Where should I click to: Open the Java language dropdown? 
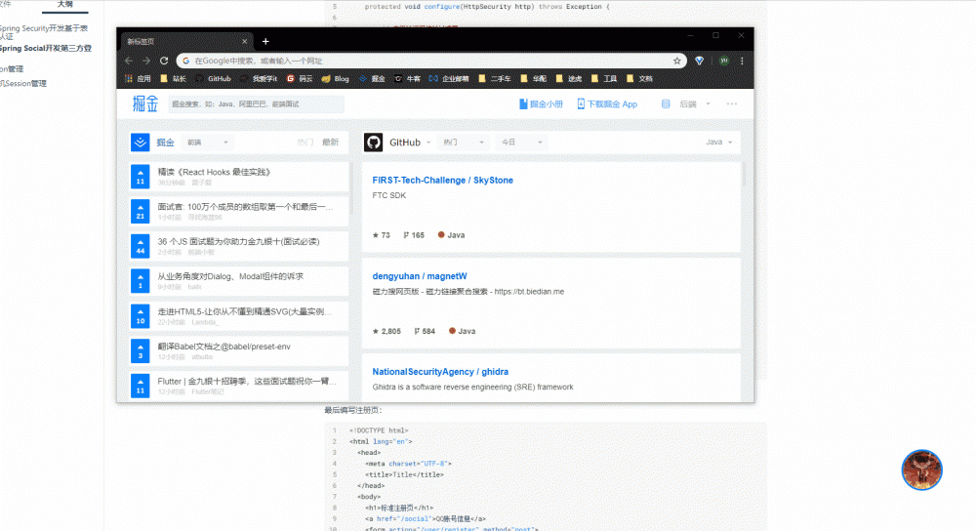point(719,143)
